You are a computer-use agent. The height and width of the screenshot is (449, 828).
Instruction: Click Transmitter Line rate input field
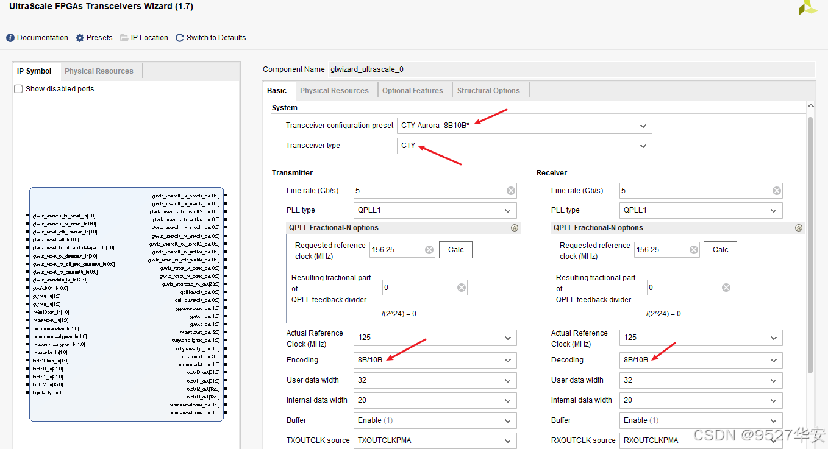(435, 191)
